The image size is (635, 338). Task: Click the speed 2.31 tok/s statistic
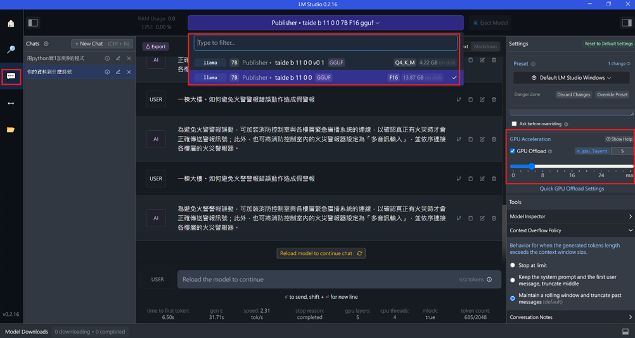point(257,314)
